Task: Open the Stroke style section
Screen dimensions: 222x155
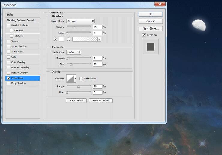Action: pos(15,41)
